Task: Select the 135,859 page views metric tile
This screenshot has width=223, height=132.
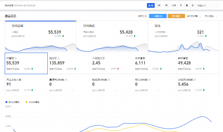Action: (69, 63)
